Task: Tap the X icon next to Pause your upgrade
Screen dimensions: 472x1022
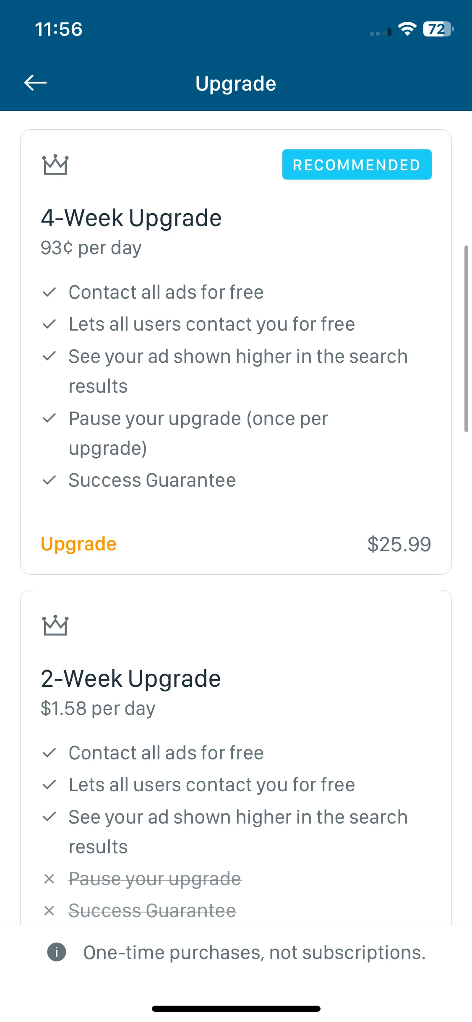Action: tap(49, 879)
